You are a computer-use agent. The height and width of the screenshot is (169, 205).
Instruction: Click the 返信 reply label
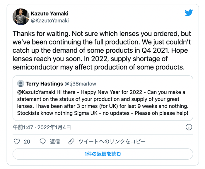coord(55,142)
